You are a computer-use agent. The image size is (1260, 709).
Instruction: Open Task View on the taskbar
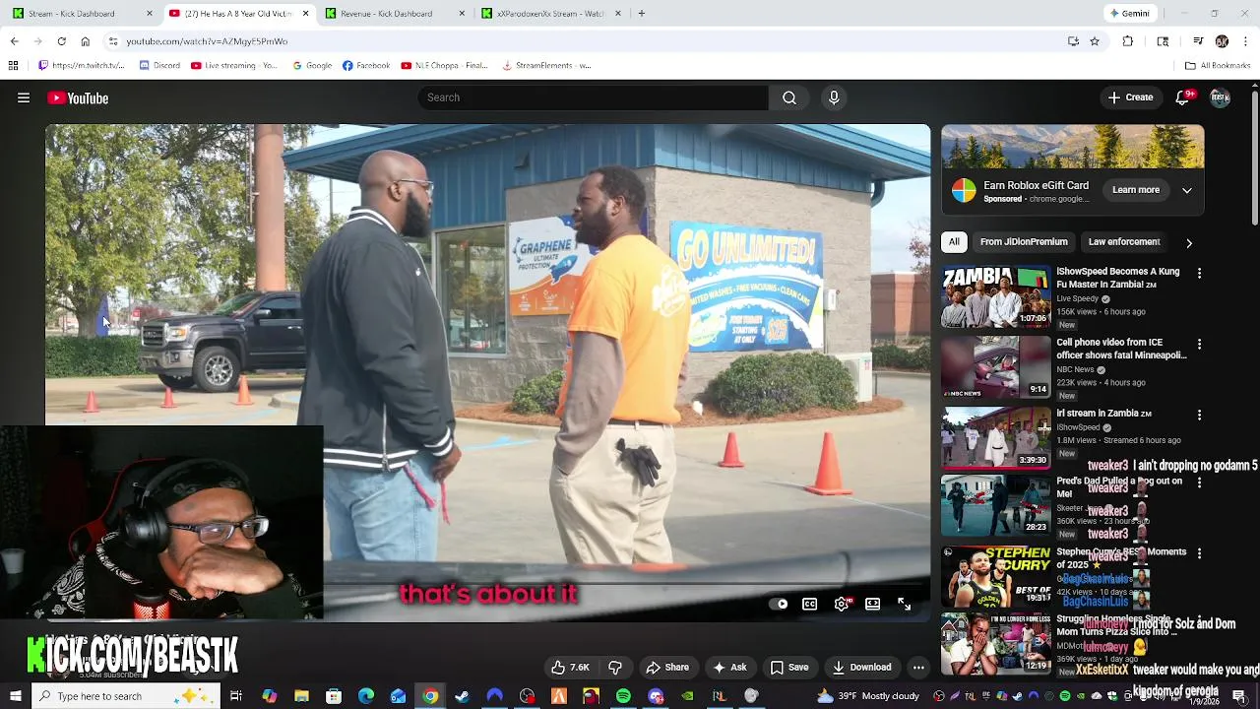(236, 696)
